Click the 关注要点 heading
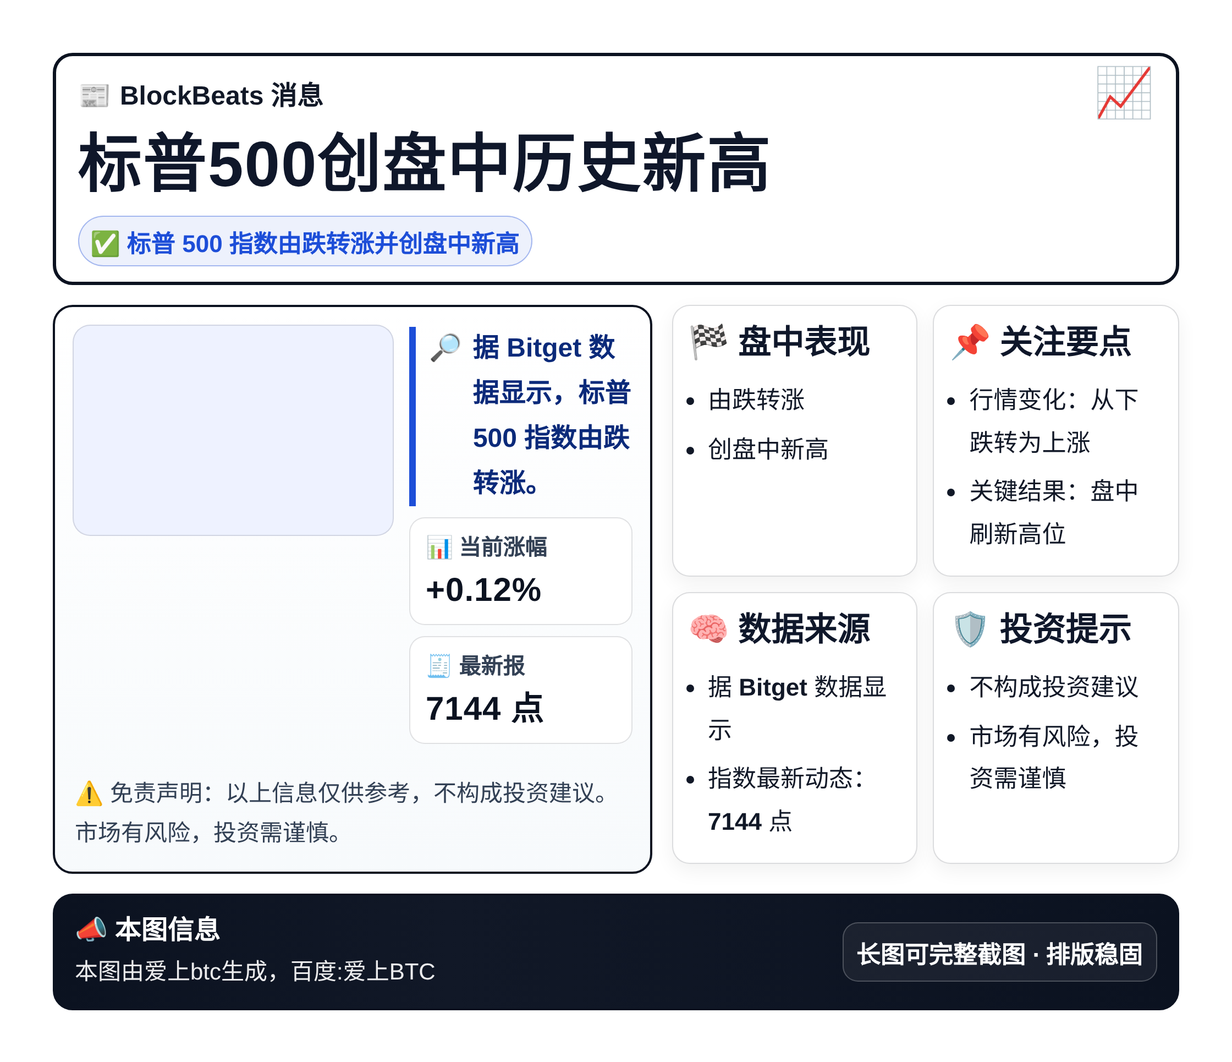The image size is (1232, 1062). 1064,342
